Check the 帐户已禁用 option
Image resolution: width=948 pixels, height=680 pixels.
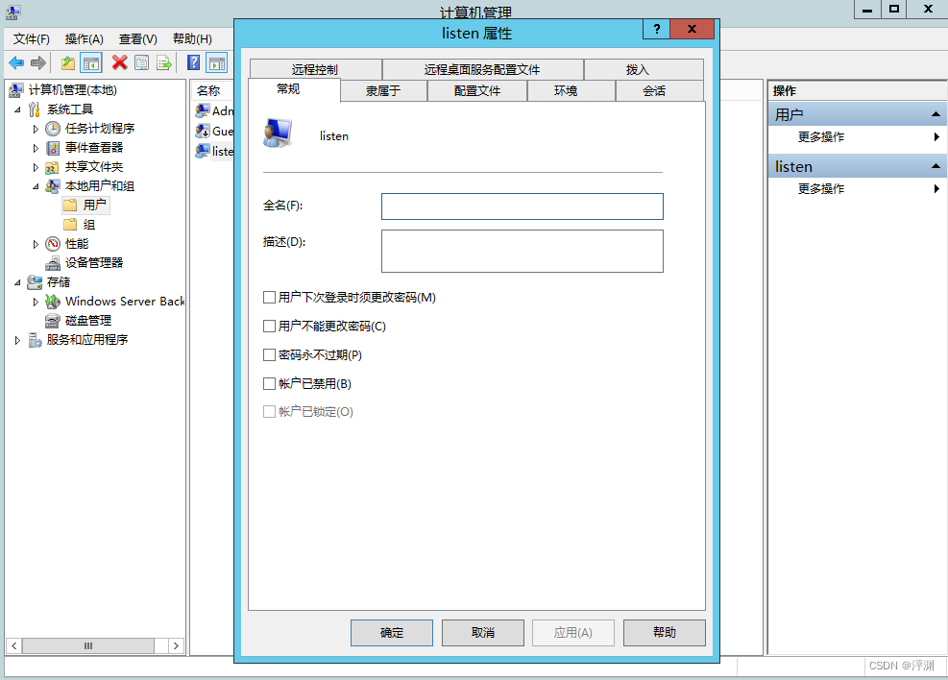[x=270, y=384]
